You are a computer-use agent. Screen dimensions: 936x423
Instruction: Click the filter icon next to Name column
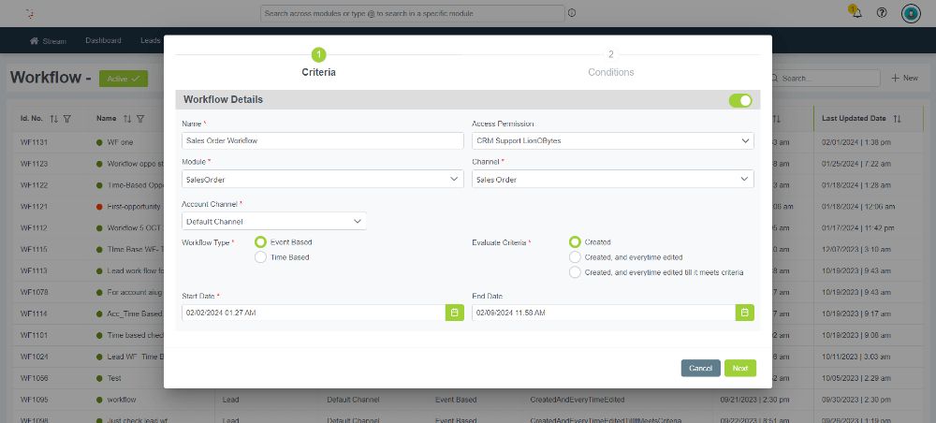[140, 119]
